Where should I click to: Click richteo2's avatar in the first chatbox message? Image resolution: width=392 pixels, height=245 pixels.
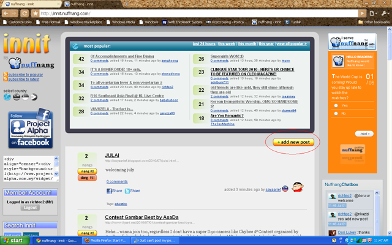pyautogui.click(x=332, y=196)
